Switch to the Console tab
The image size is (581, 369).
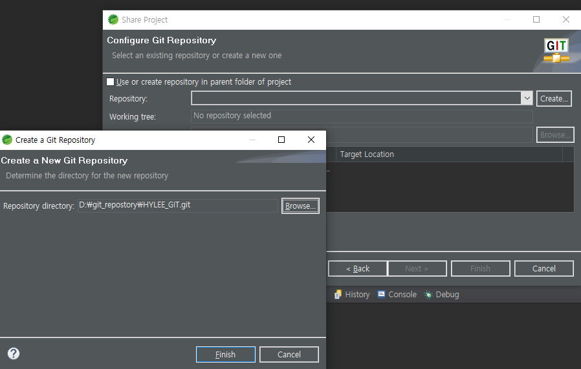397,295
